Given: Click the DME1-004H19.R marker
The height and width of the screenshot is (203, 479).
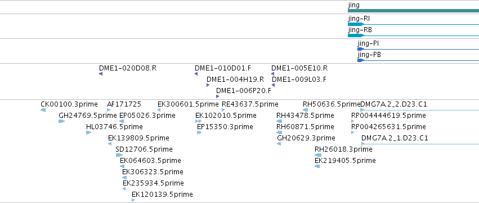Looking at the screenshot, I should [x=208, y=85].
